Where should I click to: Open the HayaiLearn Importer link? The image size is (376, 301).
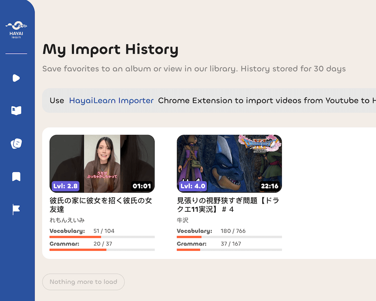111,101
